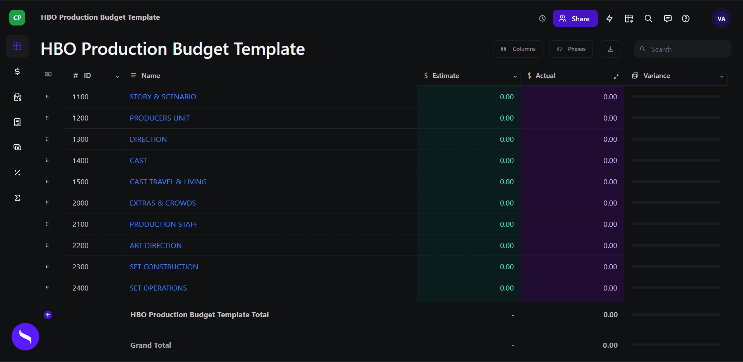Click the Search input field
743x362 pixels.
coord(685,49)
